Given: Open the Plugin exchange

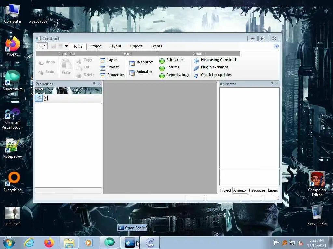Looking at the screenshot, I should (211, 67).
